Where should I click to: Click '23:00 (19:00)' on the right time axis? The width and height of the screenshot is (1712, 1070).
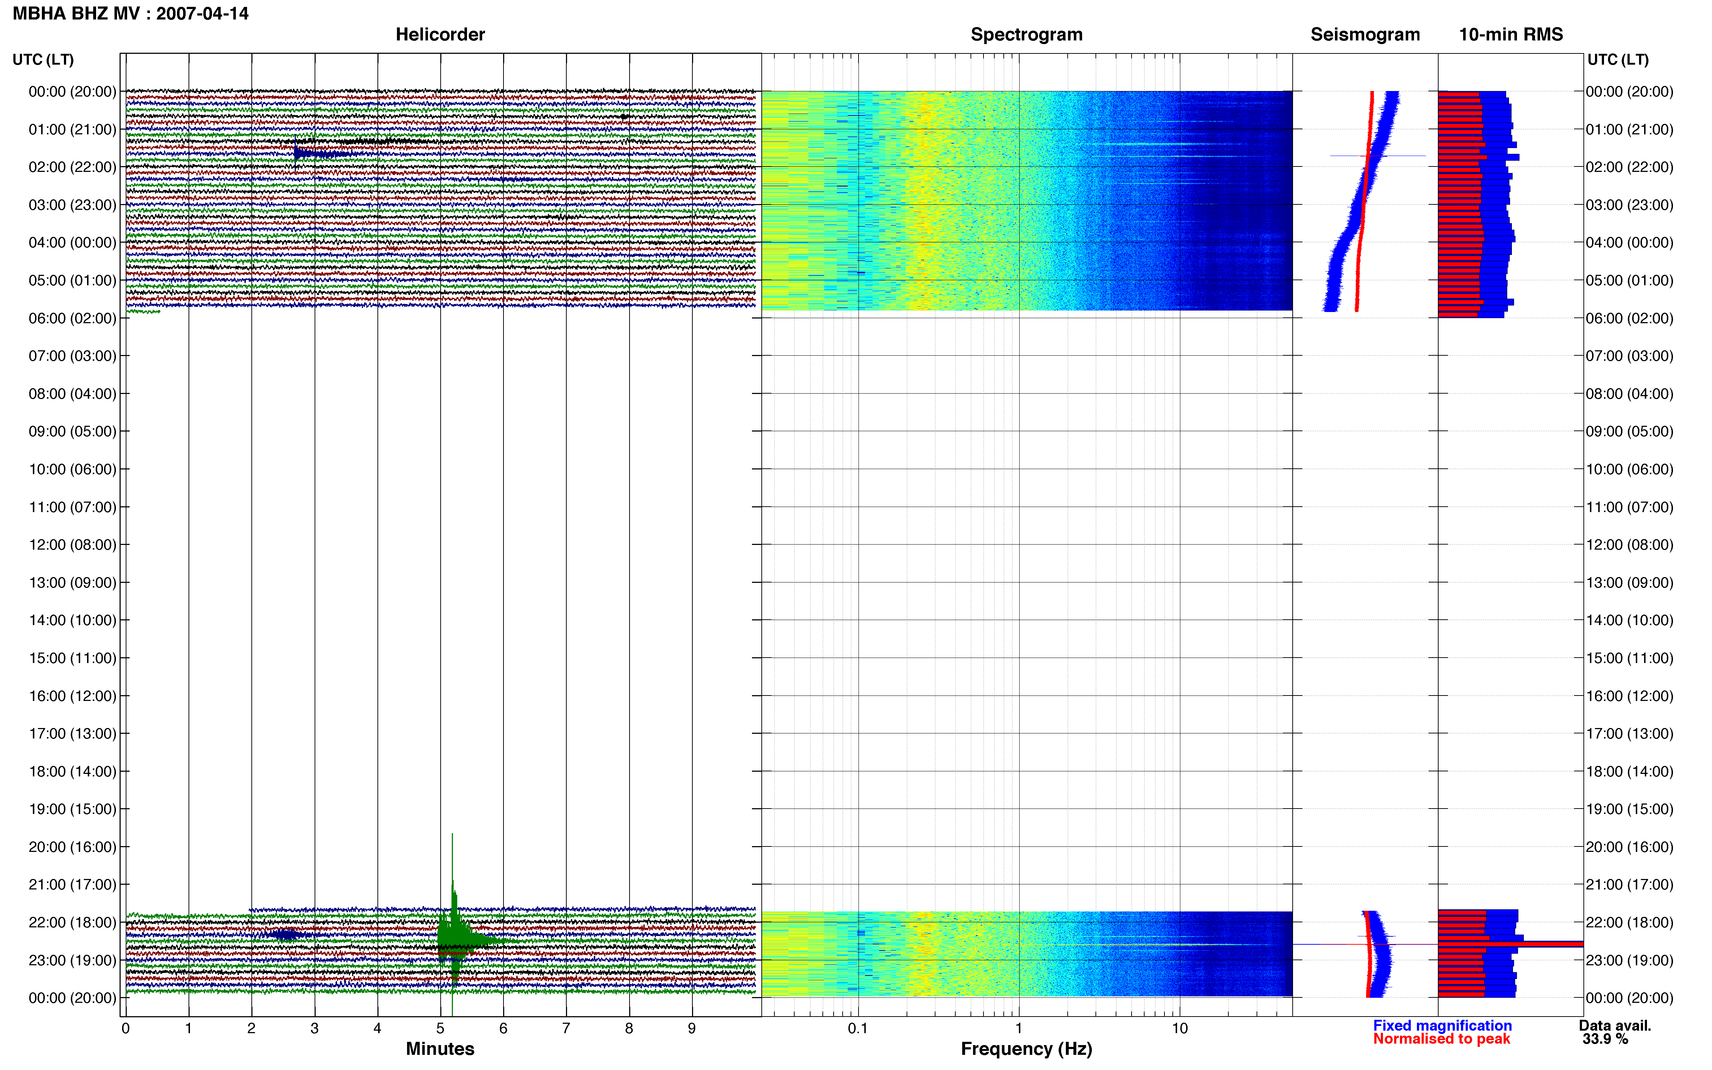(1629, 960)
